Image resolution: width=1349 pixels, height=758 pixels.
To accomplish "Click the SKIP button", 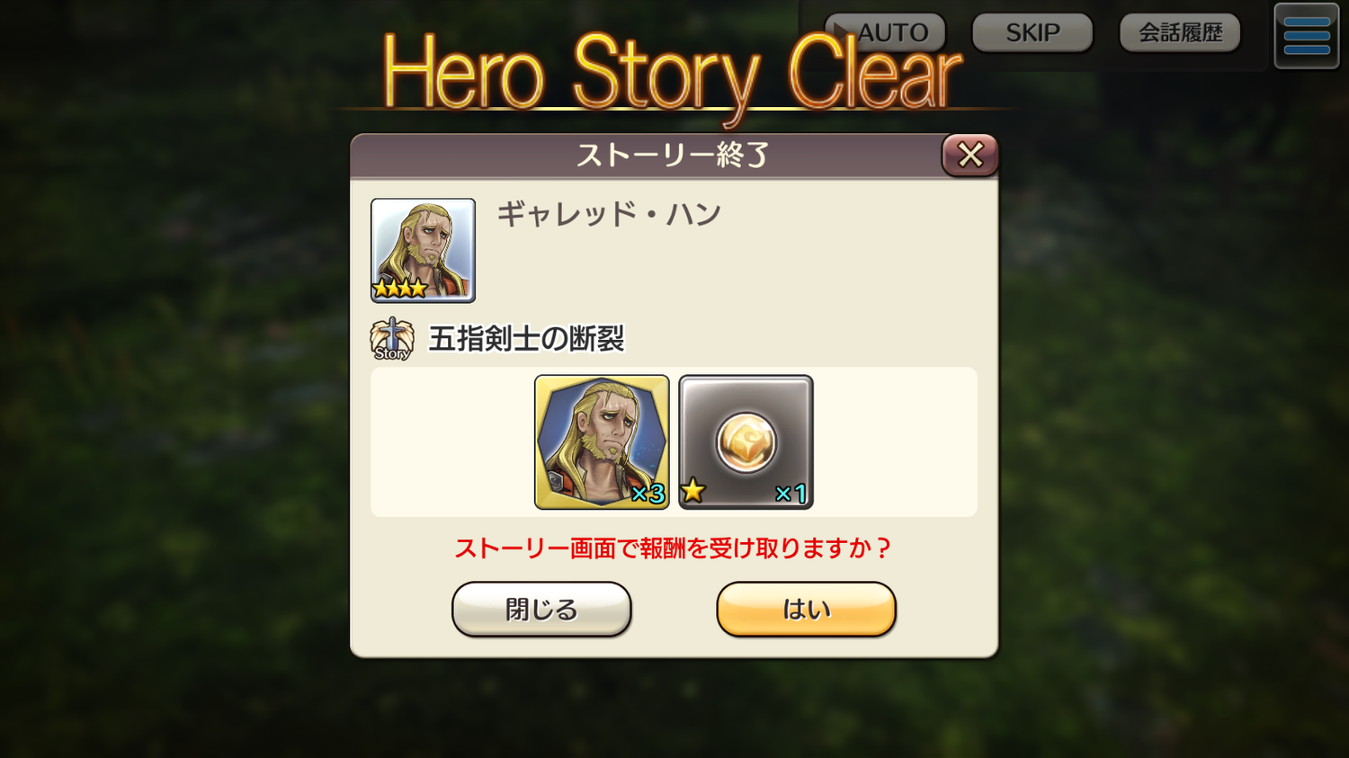I will tap(1032, 32).
